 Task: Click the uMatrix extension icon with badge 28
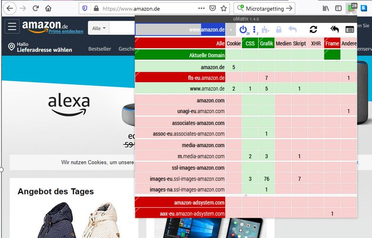point(351,8)
